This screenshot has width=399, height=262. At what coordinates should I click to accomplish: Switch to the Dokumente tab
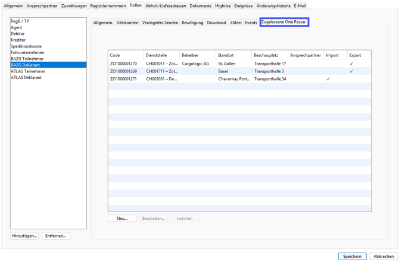200,6
